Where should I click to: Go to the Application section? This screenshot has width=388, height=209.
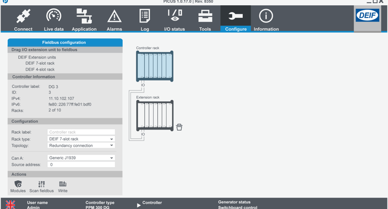(84, 20)
